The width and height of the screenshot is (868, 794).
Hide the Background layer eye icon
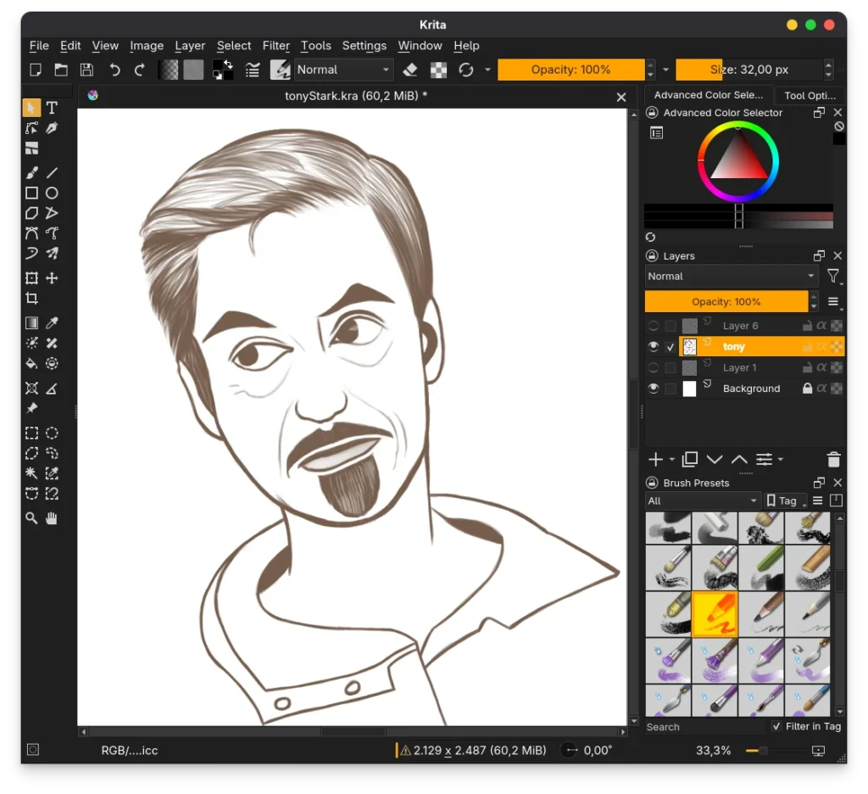pyautogui.click(x=654, y=389)
